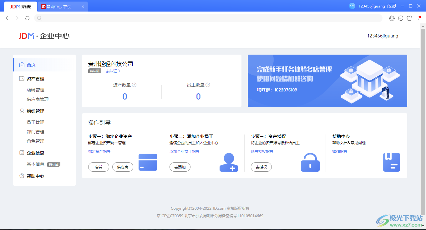Click the 步骤二：添加企业员工 heading

[191, 136]
